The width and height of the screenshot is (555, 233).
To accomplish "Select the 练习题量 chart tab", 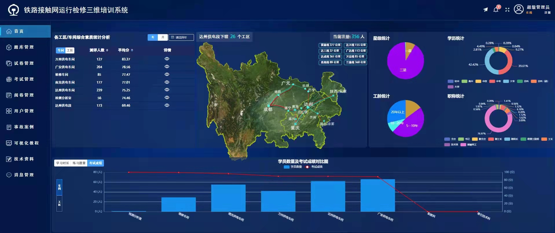I will coord(79,163).
